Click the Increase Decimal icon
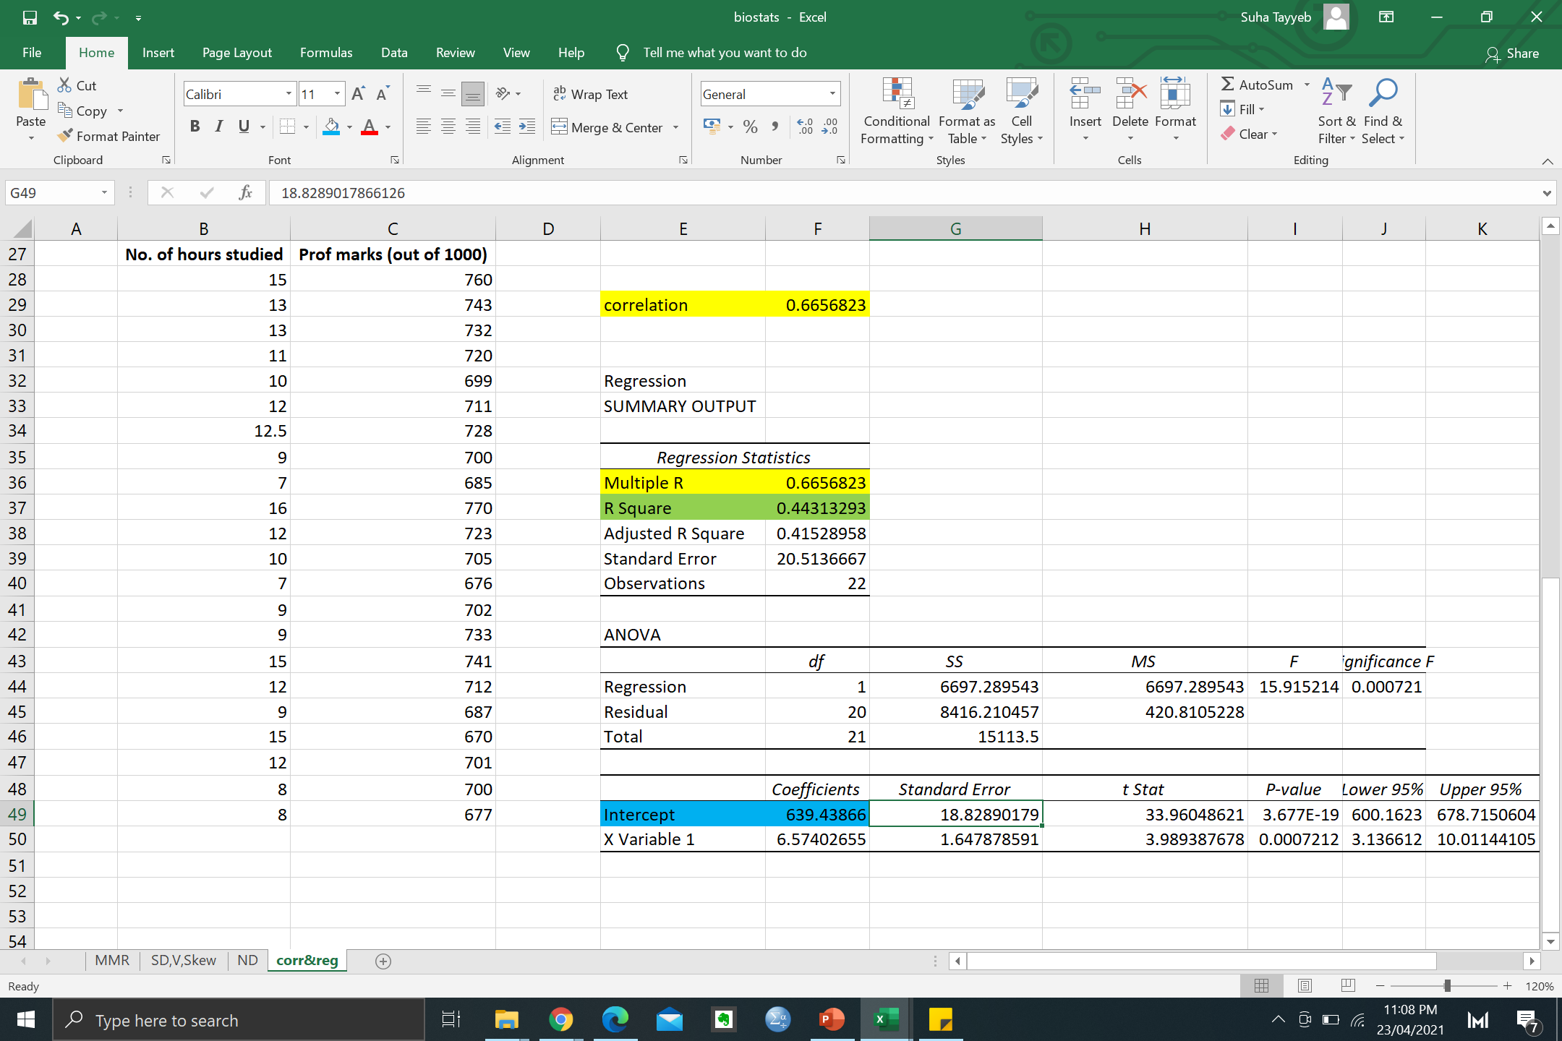 pos(805,127)
